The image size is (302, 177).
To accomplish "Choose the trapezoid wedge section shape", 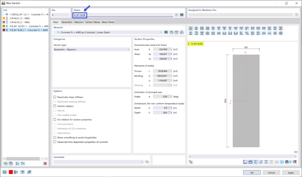I will [x=213, y=28].
